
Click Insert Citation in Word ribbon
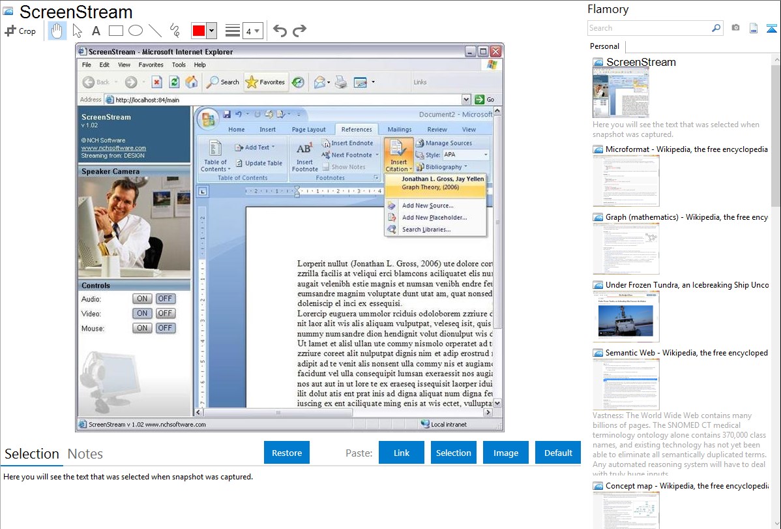pos(398,156)
